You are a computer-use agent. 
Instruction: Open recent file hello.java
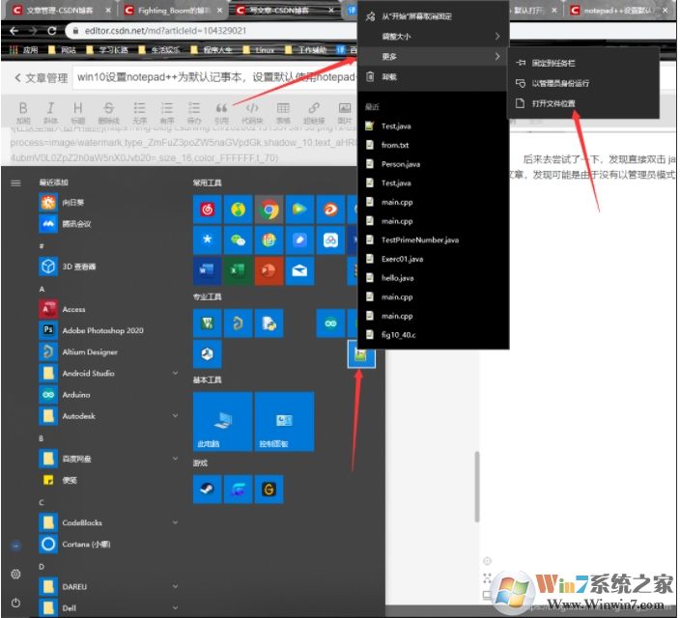pyautogui.click(x=433, y=278)
